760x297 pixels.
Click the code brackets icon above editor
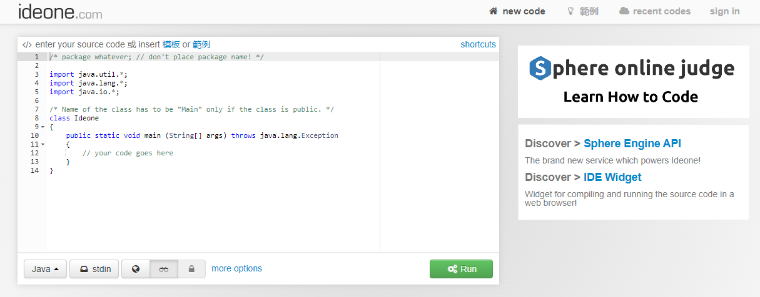27,44
